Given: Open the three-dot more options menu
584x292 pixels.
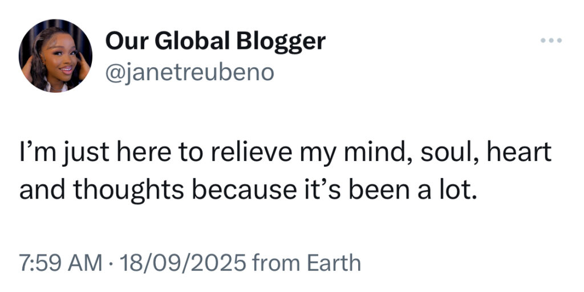Looking at the screenshot, I should (x=551, y=41).
